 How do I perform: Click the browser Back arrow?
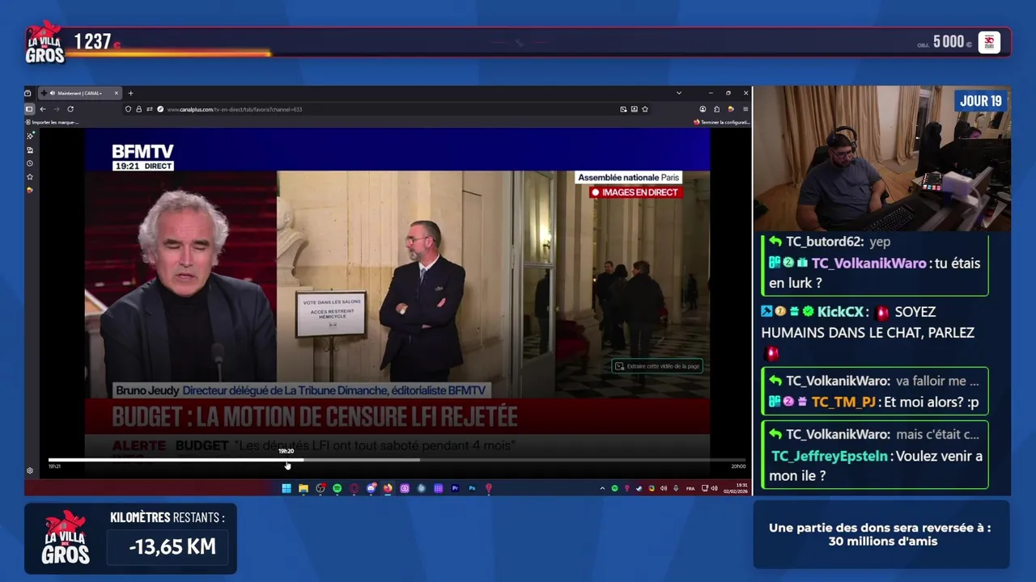pyautogui.click(x=43, y=109)
